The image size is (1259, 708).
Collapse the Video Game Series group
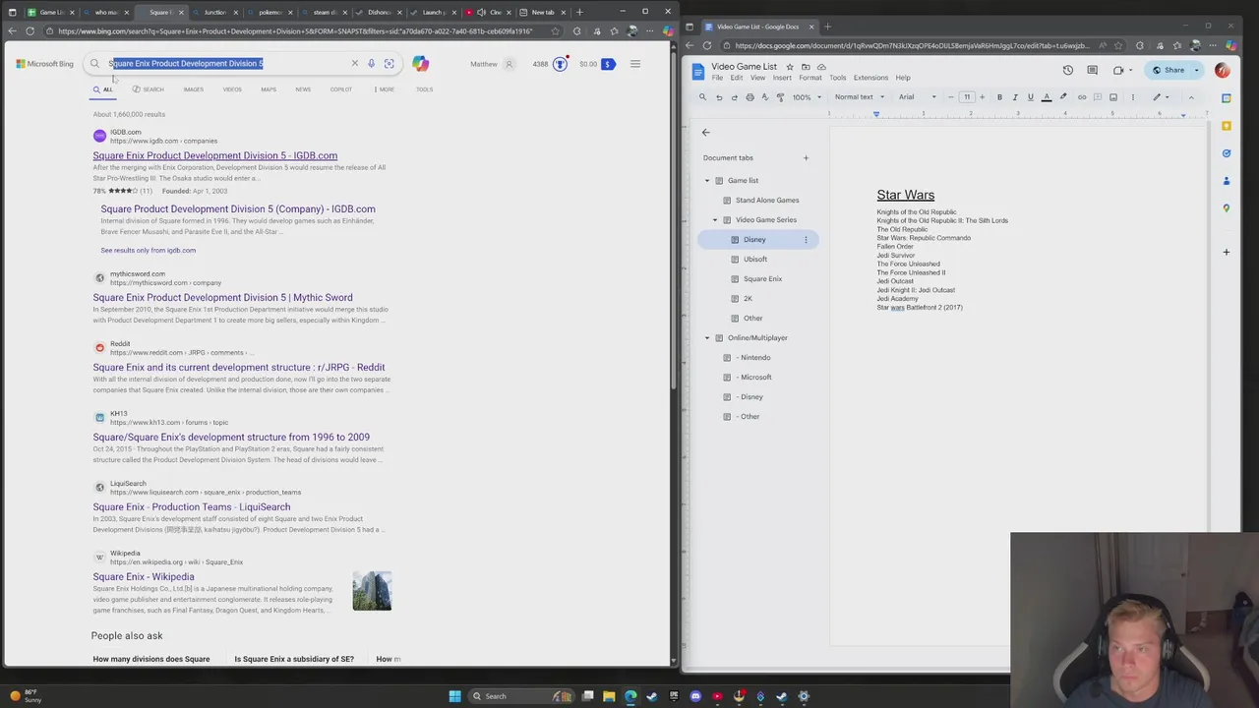pos(715,220)
